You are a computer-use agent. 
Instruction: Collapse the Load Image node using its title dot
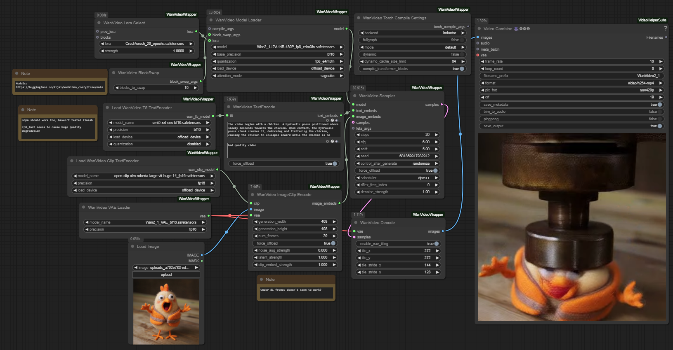pos(132,247)
